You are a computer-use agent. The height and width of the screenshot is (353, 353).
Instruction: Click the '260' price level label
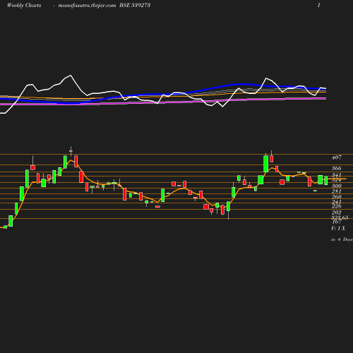(x=337, y=197)
